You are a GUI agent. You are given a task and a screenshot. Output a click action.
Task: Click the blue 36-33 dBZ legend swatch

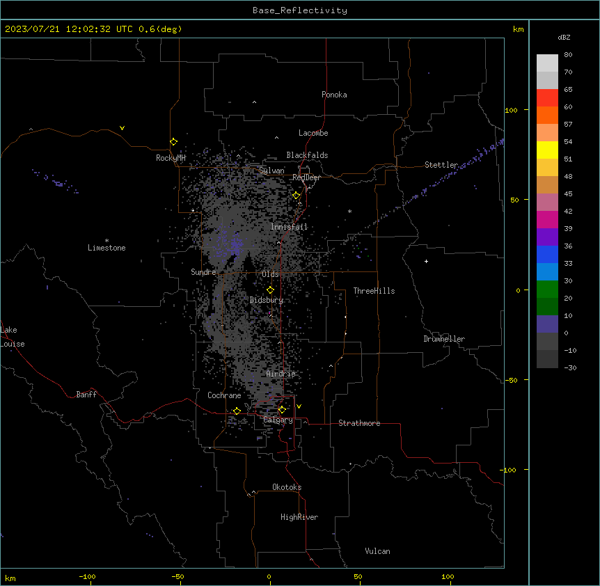tap(547, 255)
